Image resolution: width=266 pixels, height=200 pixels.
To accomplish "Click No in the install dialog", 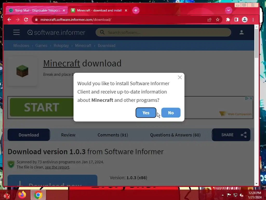I will [x=171, y=113].
